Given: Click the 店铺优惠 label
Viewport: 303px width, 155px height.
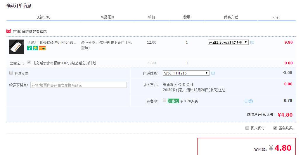Looking at the screenshot, I should click(150, 73).
